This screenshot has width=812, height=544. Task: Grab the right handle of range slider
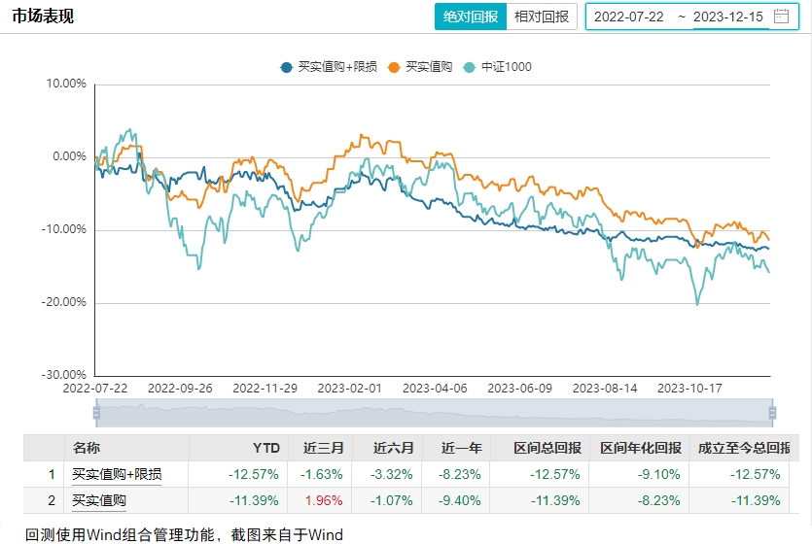[x=772, y=413]
